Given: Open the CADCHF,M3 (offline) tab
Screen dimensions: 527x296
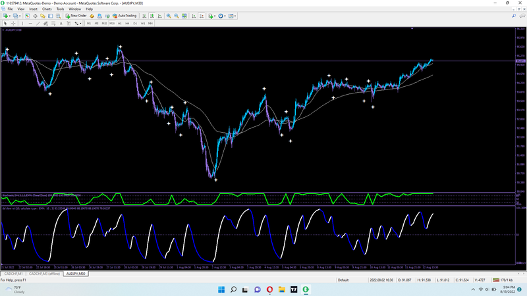Looking at the screenshot, I should pyautogui.click(x=46, y=273).
